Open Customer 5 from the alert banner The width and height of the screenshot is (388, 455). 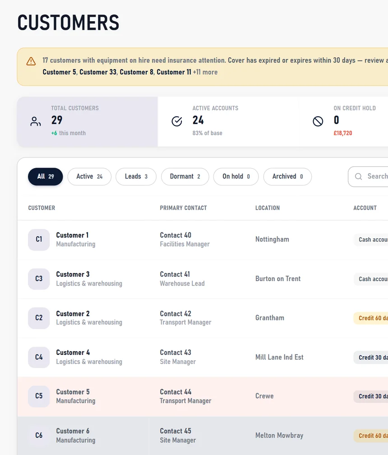tap(59, 72)
